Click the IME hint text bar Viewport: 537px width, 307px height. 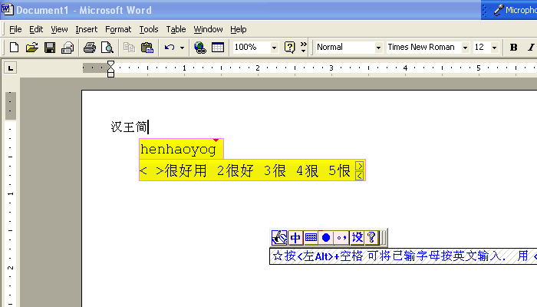(403, 256)
